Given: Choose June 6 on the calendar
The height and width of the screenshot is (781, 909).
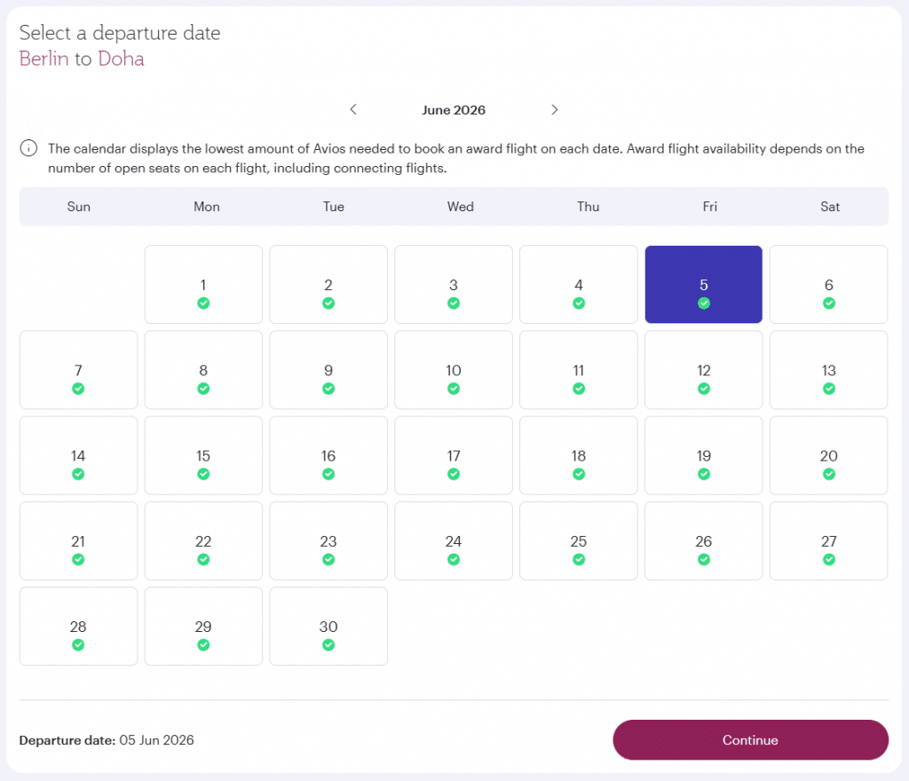Looking at the screenshot, I should pos(829,282).
